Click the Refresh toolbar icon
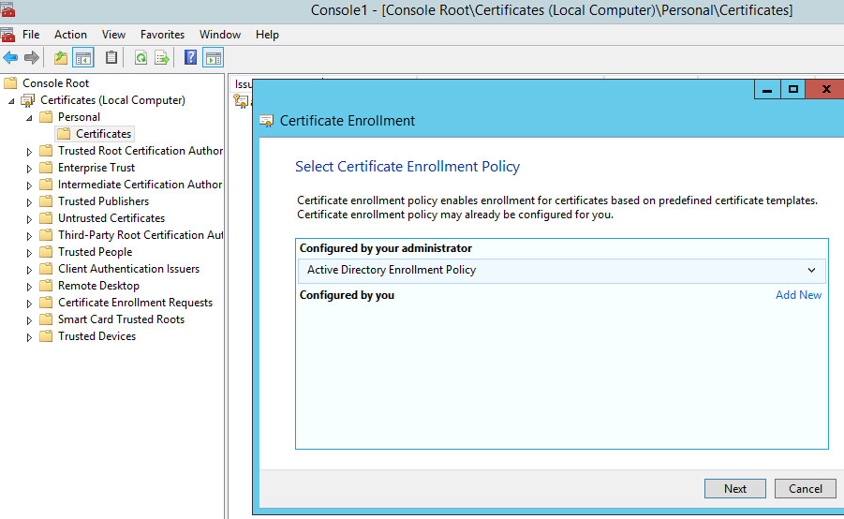 pyautogui.click(x=141, y=57)
